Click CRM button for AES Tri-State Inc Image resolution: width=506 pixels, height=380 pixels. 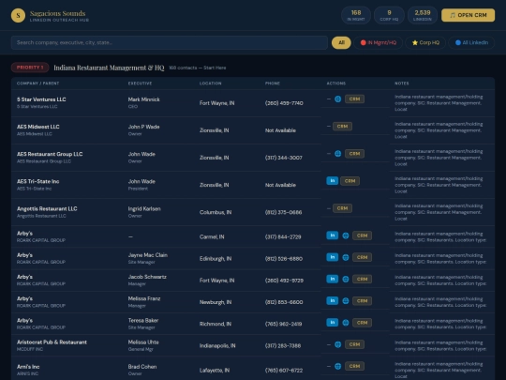tap(350, 181)
